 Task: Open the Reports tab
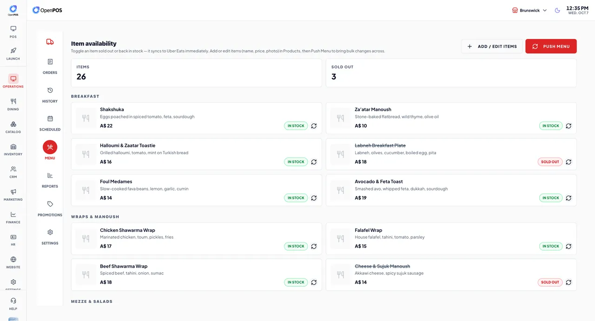point(50,180)
